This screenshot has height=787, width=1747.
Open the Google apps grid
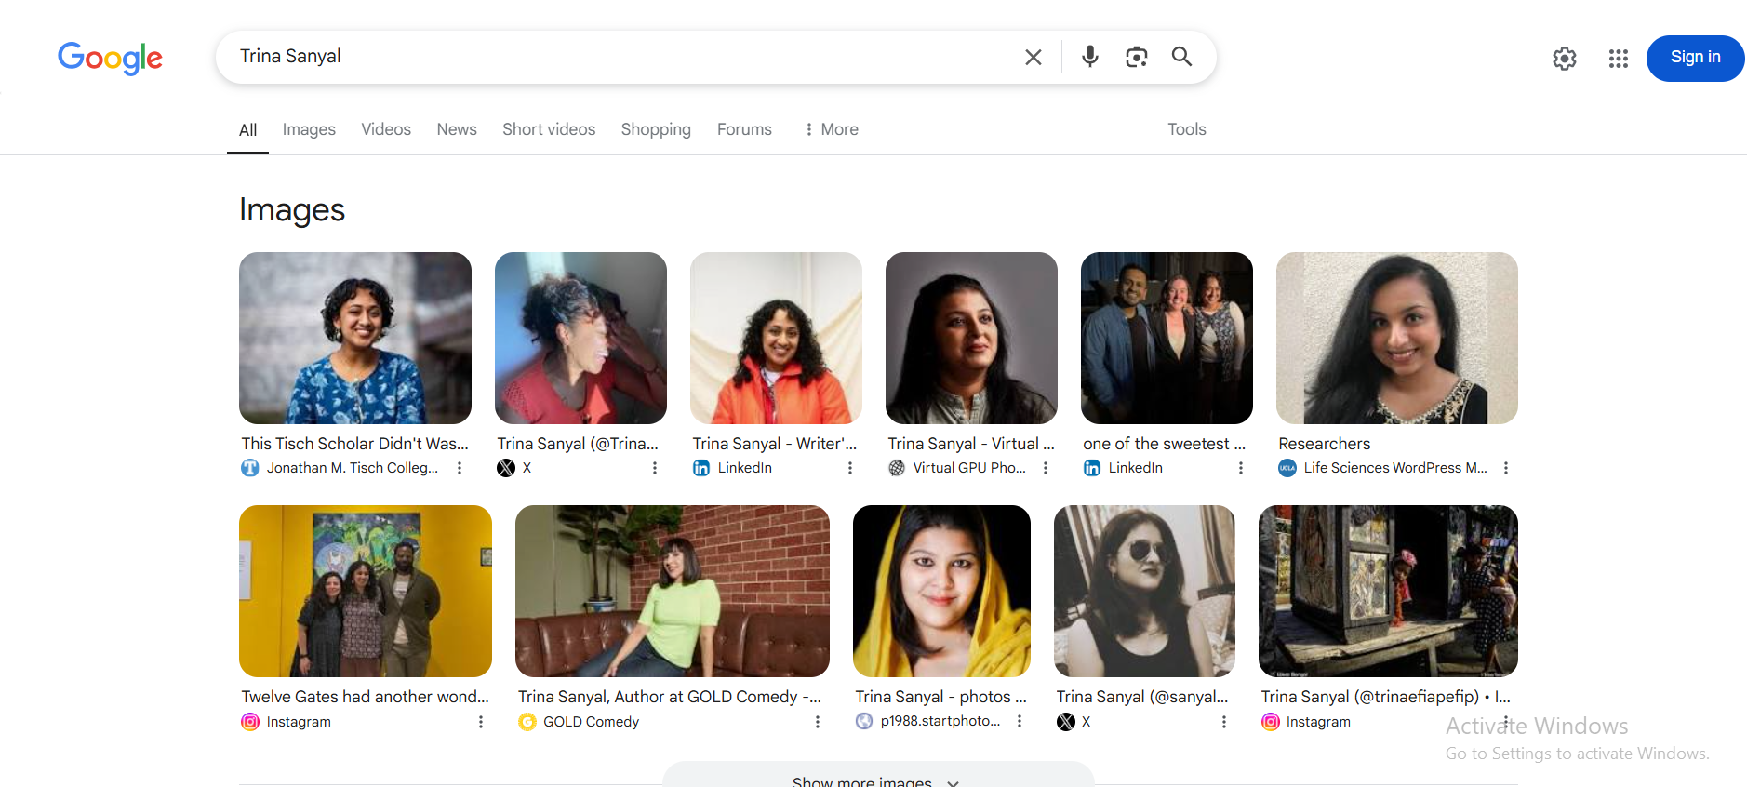[x=1618, y=59]
